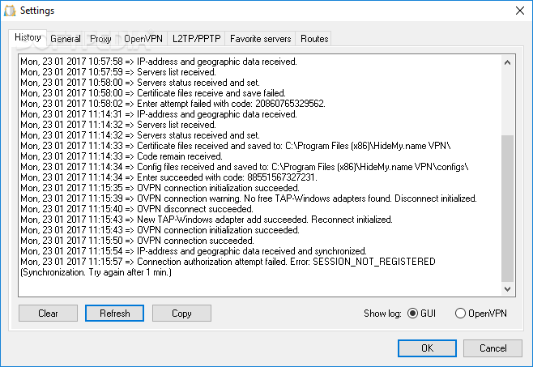Click log line 'New TAP-Windows adapter add succeeded'
Image resolution: width=533 pixels, height=367 pixels.
pos(207,220)
